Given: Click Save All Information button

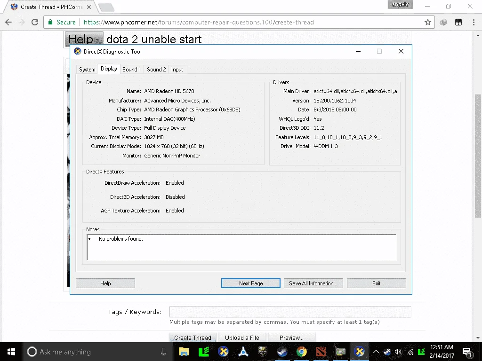Looking at the screenshot, I should tap(313, 283).
